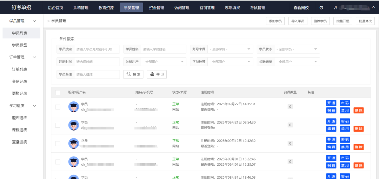Viewport: 379px width, 179px height.
Task: Click the 批量开通 button
Action: (343, 21)
